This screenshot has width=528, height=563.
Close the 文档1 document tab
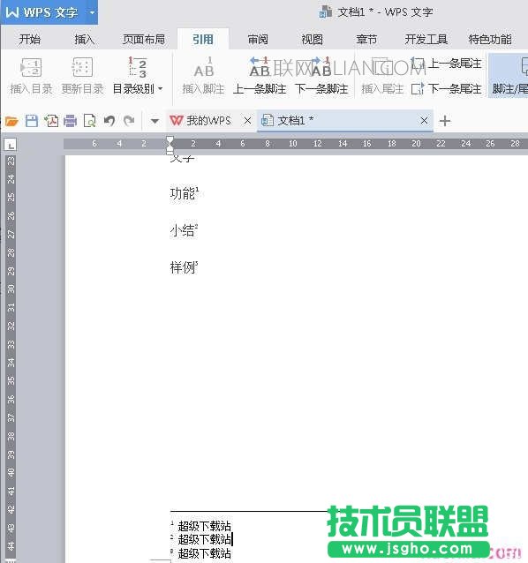424,121
